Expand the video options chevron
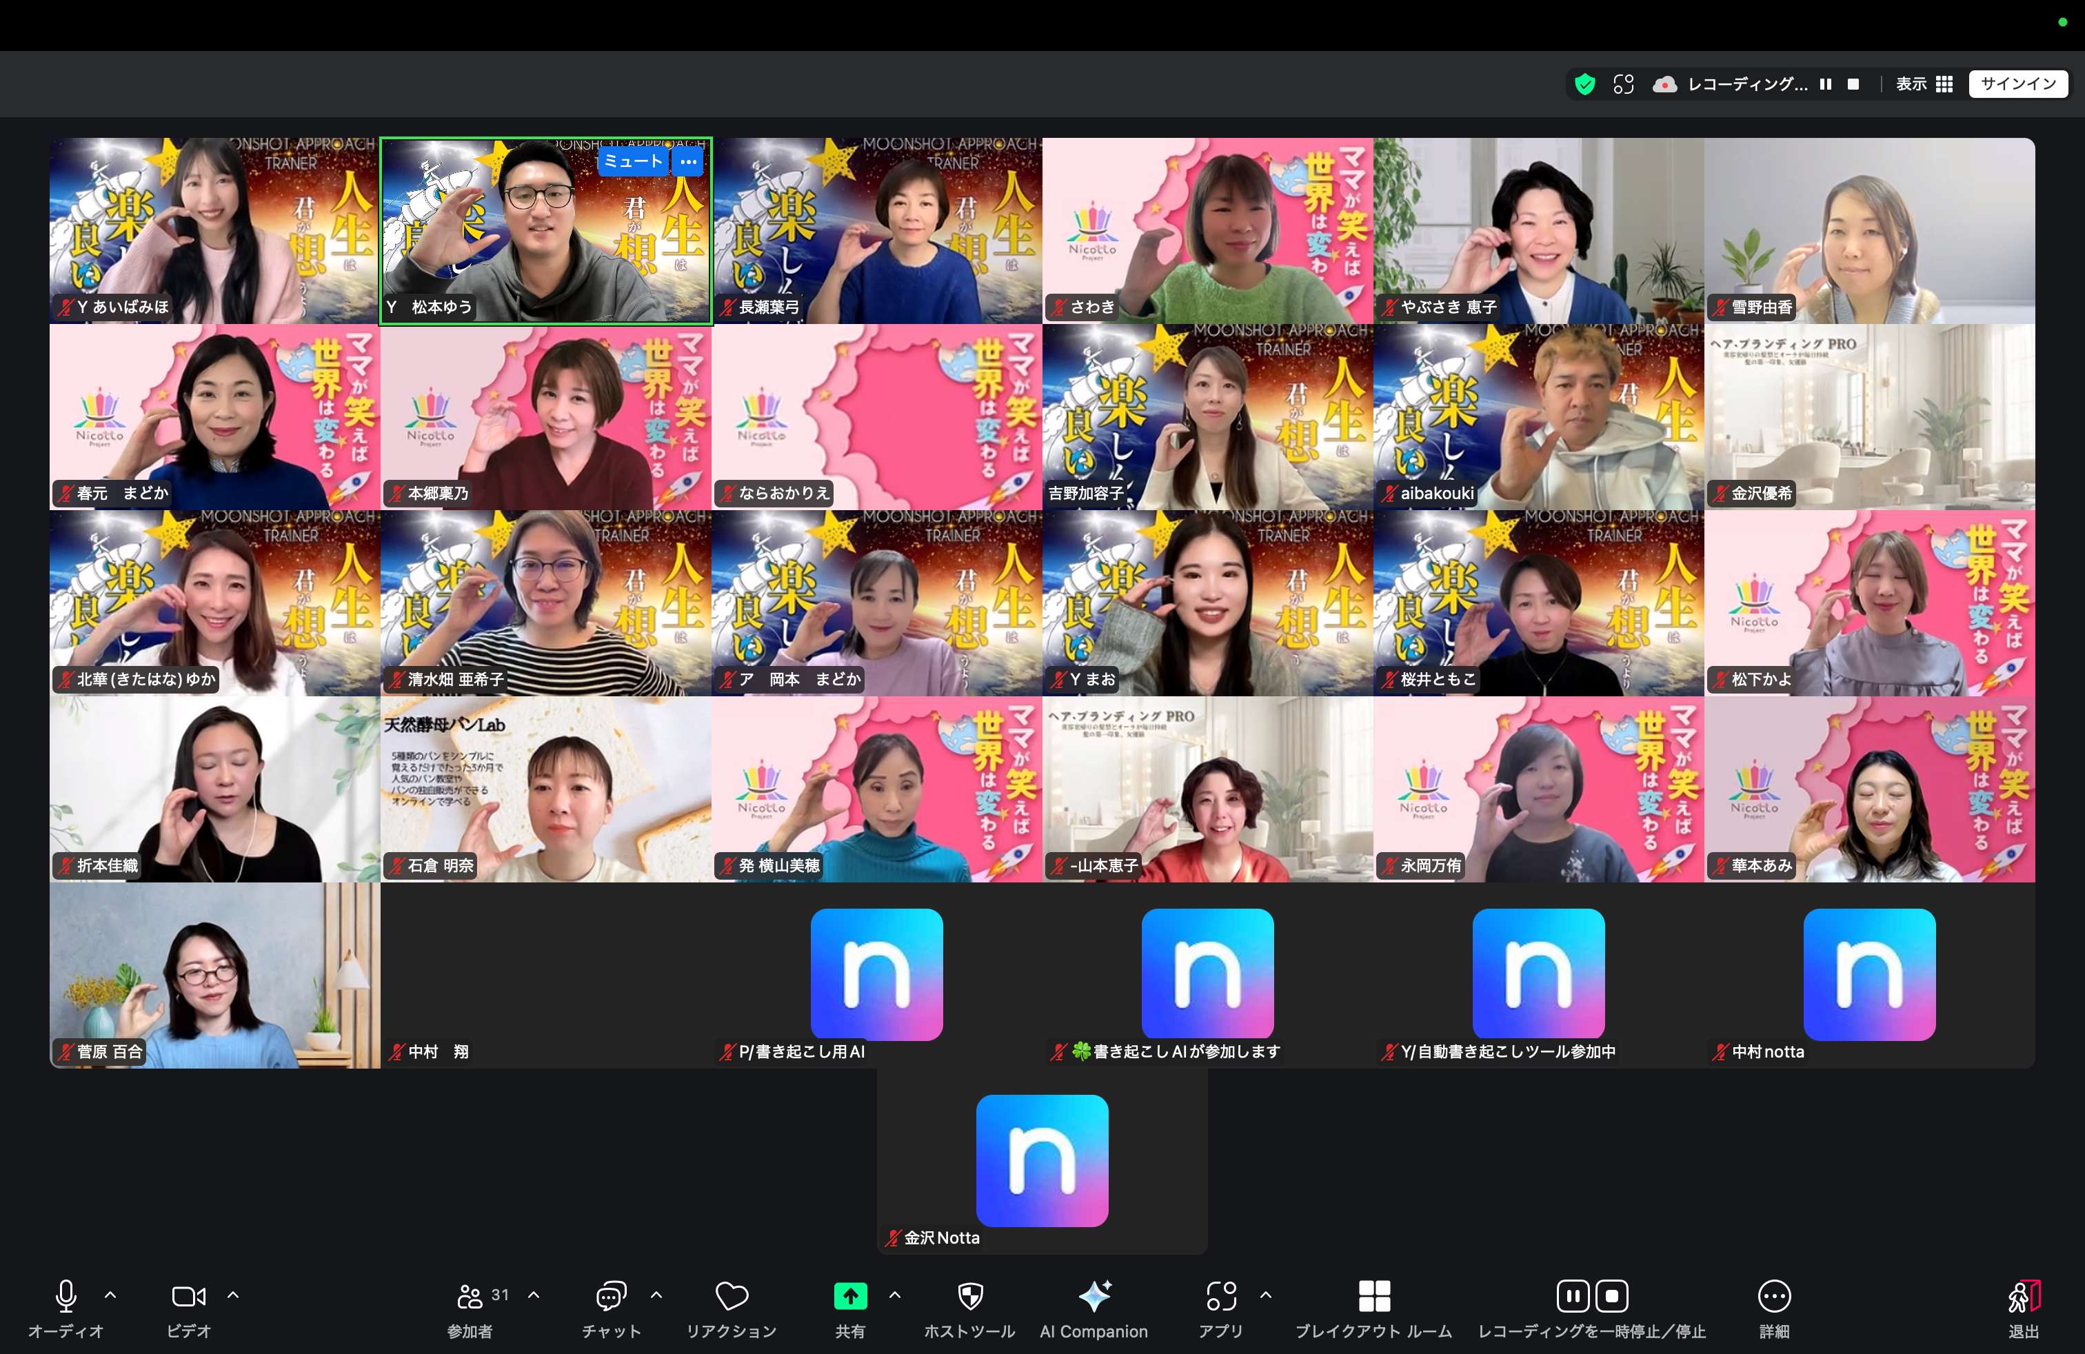The image size is (2085, 1354). 233,1295
